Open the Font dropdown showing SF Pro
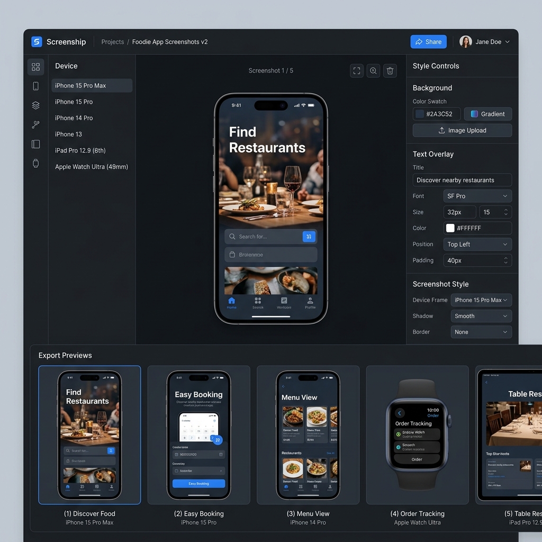The image size is (542, 542). 477,196
